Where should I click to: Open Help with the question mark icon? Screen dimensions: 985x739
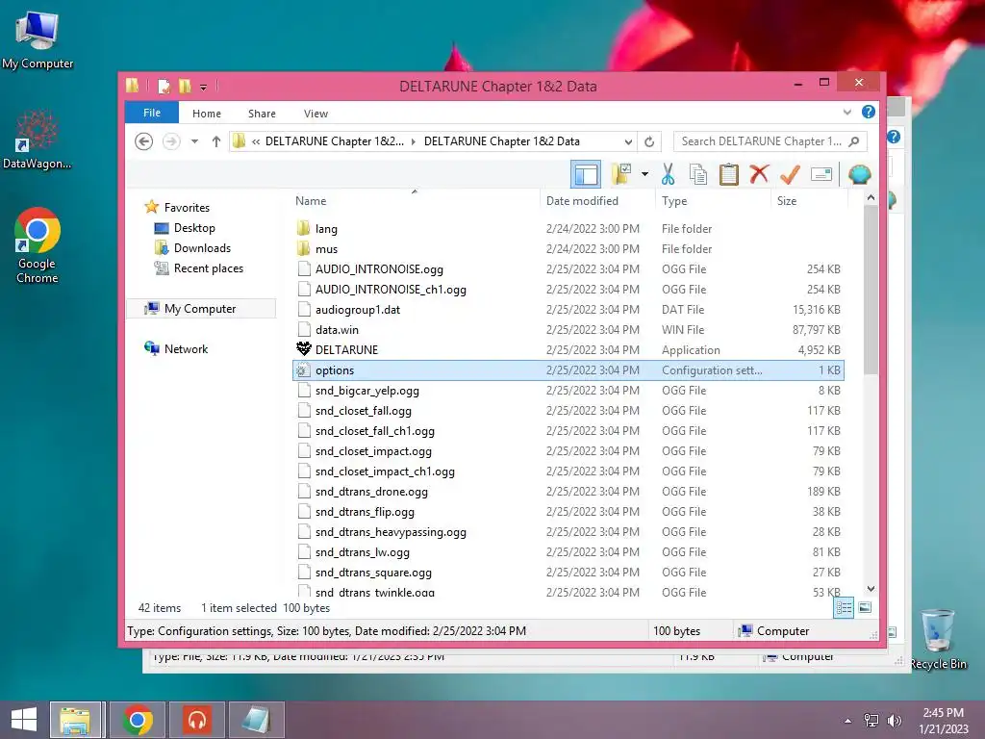pos(869,112)
